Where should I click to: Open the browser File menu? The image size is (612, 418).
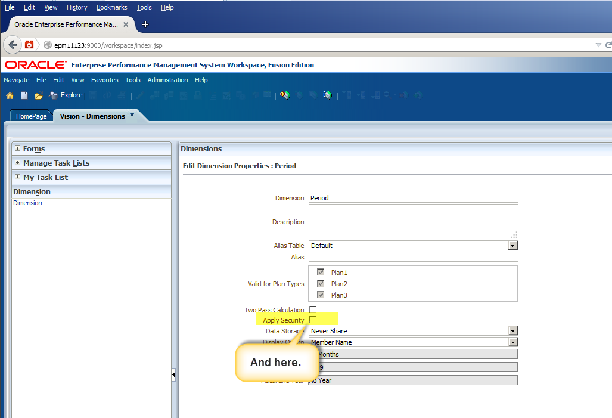click(10, 7)
